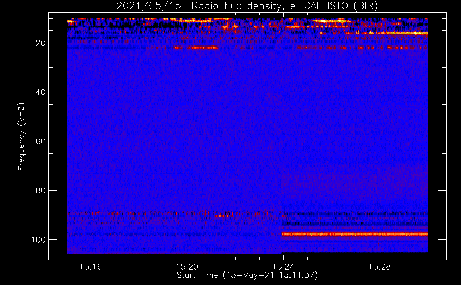461x285 pixels.
Task: Click the small red feature near 90 MHz at 15:21
Action: 222,216
